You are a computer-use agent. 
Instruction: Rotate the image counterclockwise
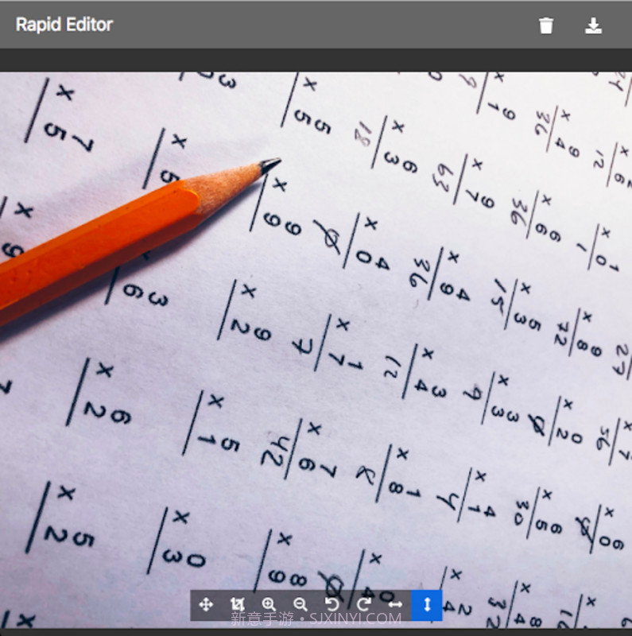[x=332, y=605]
